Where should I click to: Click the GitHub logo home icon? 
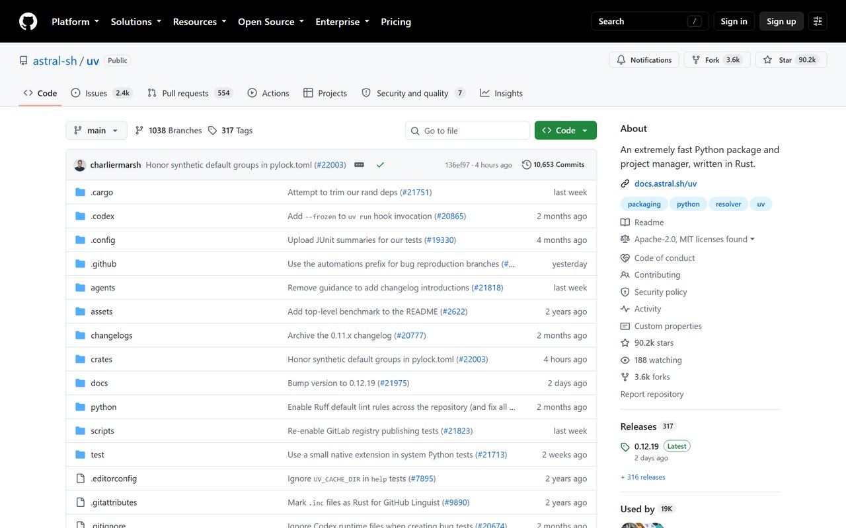point(28,21)
